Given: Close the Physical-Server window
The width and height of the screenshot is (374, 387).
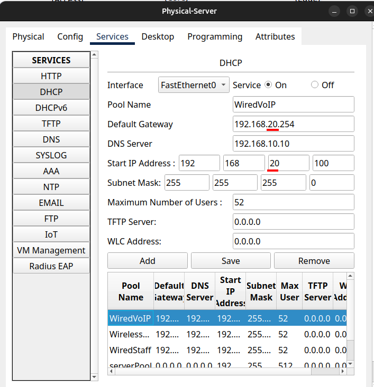Looking at the screenshot, I should tap(370, 12).
